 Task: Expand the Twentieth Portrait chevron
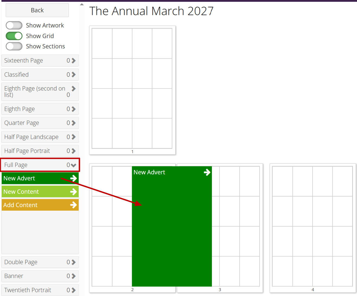(x=73, y=290)
